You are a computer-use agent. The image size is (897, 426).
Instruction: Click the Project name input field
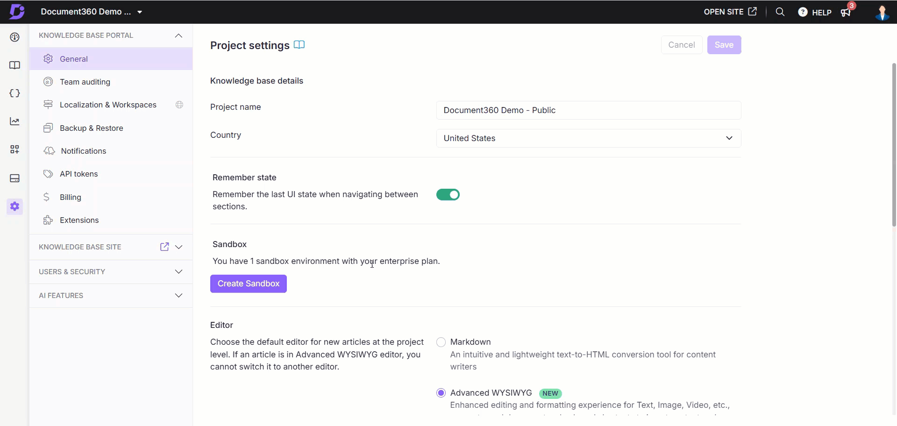(x=589, y=110)
